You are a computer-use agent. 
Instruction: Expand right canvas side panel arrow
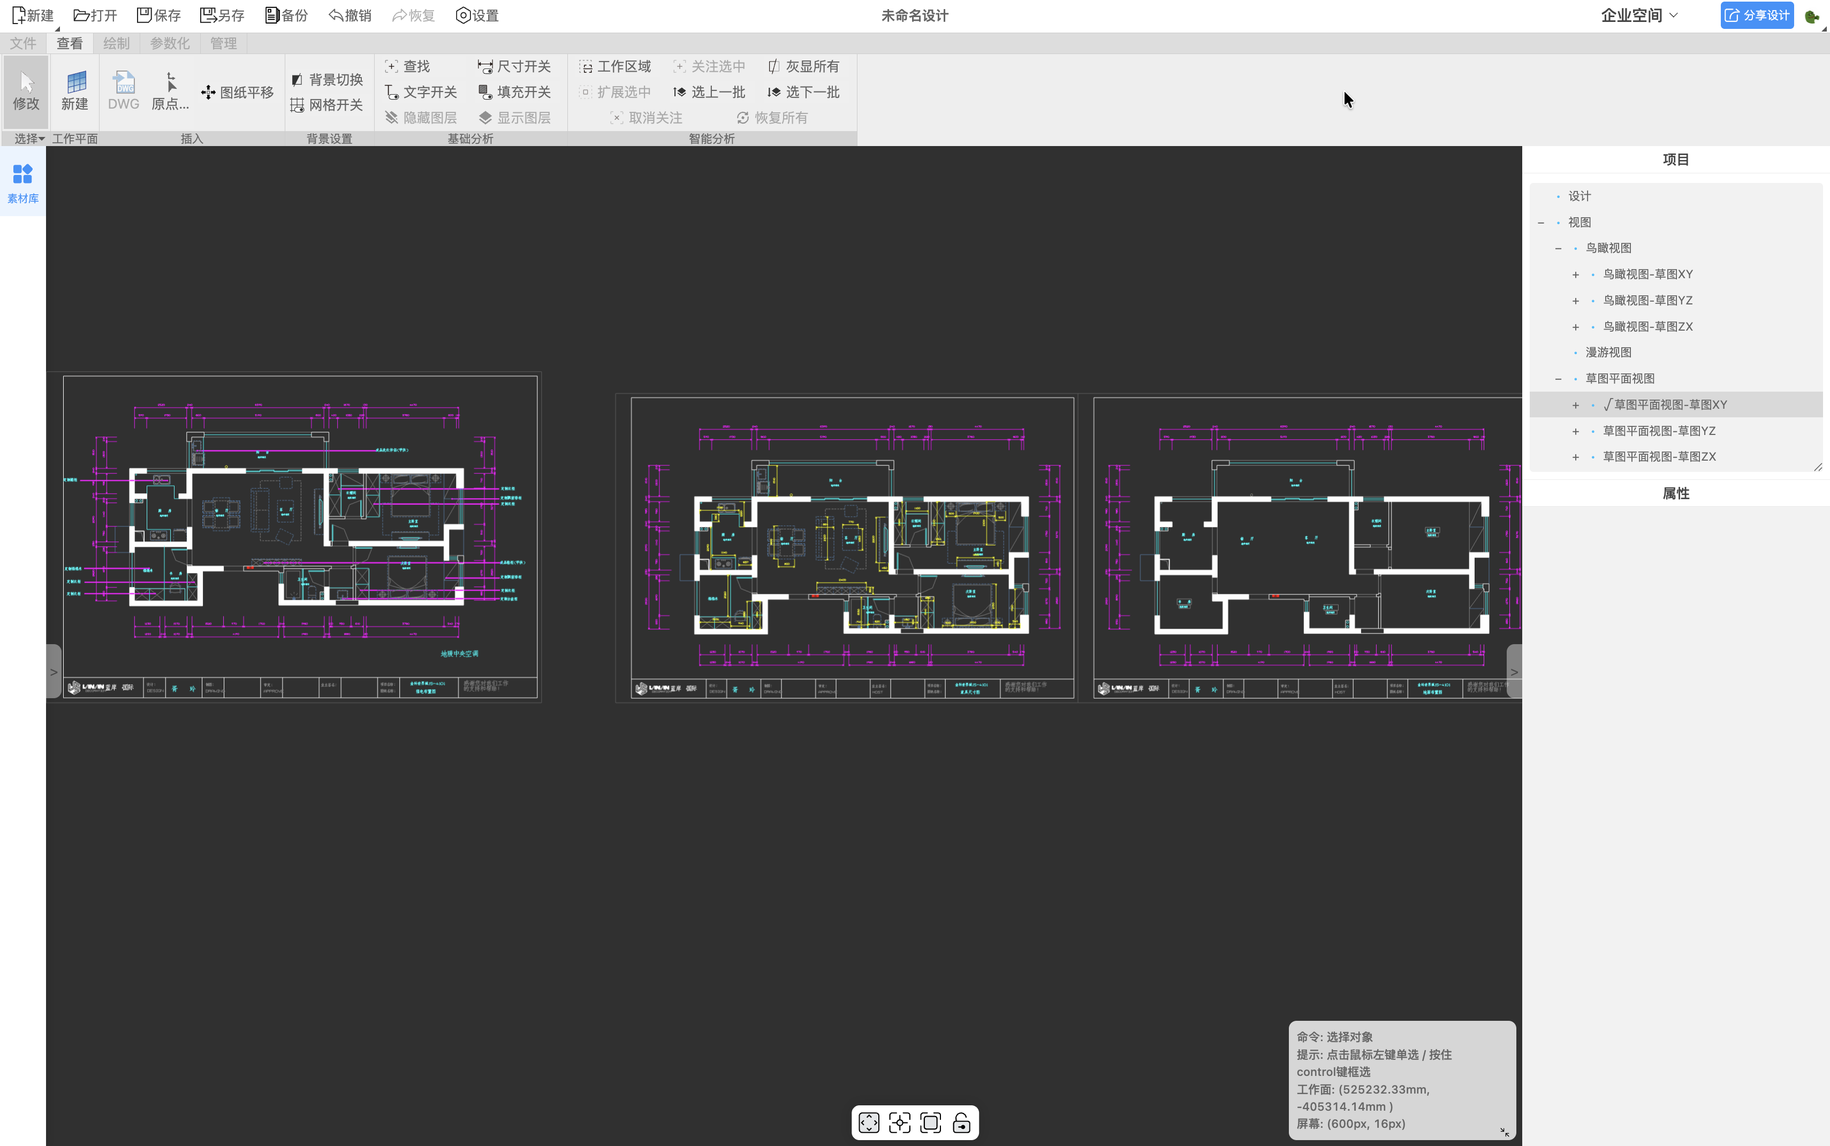1514,671
